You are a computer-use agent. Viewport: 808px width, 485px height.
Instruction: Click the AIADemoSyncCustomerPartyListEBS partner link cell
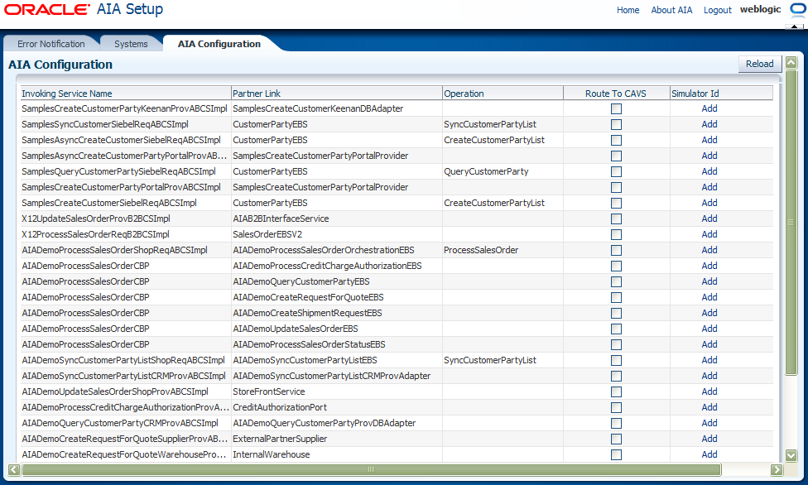tap(305, 360)
